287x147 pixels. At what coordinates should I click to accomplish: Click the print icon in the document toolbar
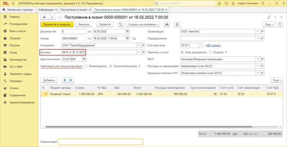(x=167, y=24)
